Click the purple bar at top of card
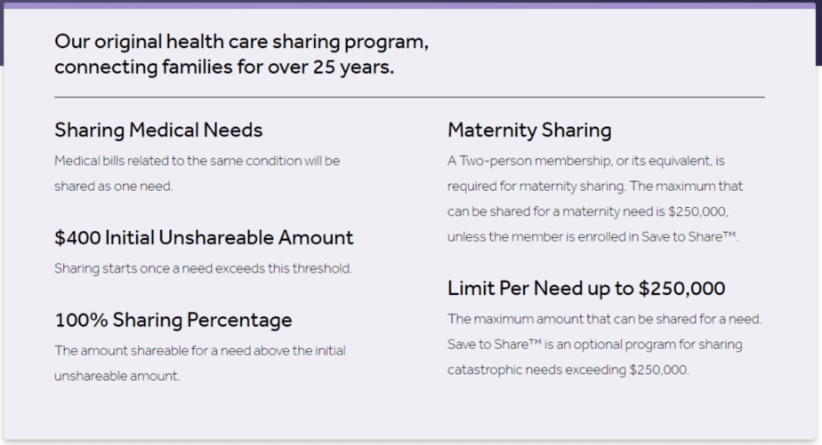This screenshot has width=822, height=445. (x=409, y=5)
